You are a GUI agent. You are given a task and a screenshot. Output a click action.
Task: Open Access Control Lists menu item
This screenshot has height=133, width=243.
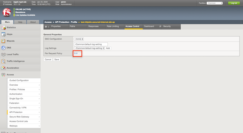click(24, 121)
